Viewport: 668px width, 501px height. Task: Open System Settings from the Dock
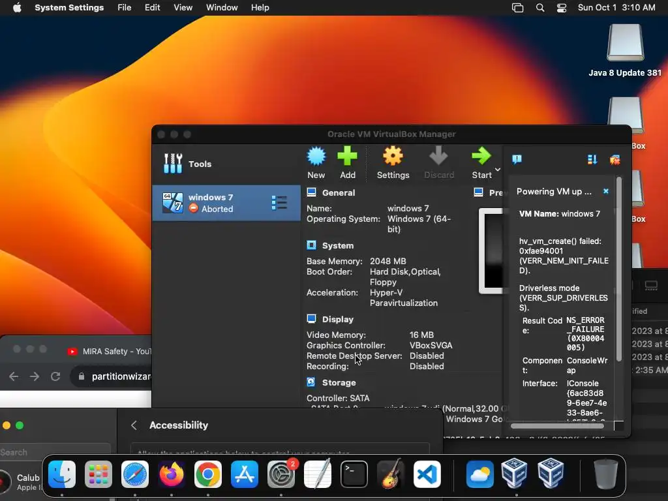(x=281, y=474)
